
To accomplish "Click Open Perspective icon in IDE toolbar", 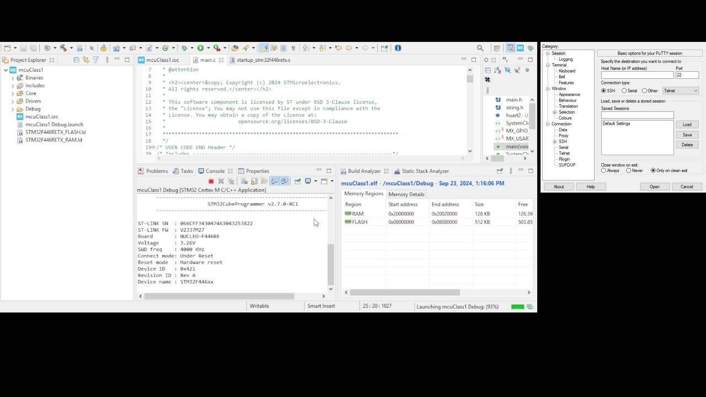I will pyautogui.click(x=497, y=48).
